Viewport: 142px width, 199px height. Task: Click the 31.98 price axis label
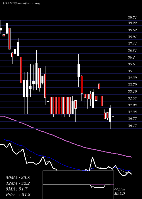click(x=132, y=105)
